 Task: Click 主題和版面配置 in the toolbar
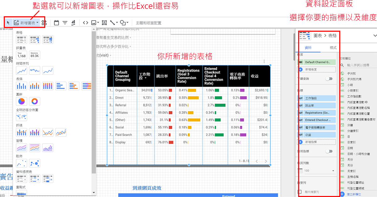click(149, 23)
